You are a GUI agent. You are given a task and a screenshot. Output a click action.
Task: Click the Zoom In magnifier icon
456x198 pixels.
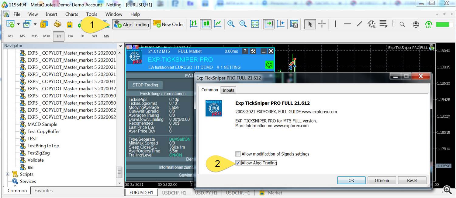pos(231,24)
